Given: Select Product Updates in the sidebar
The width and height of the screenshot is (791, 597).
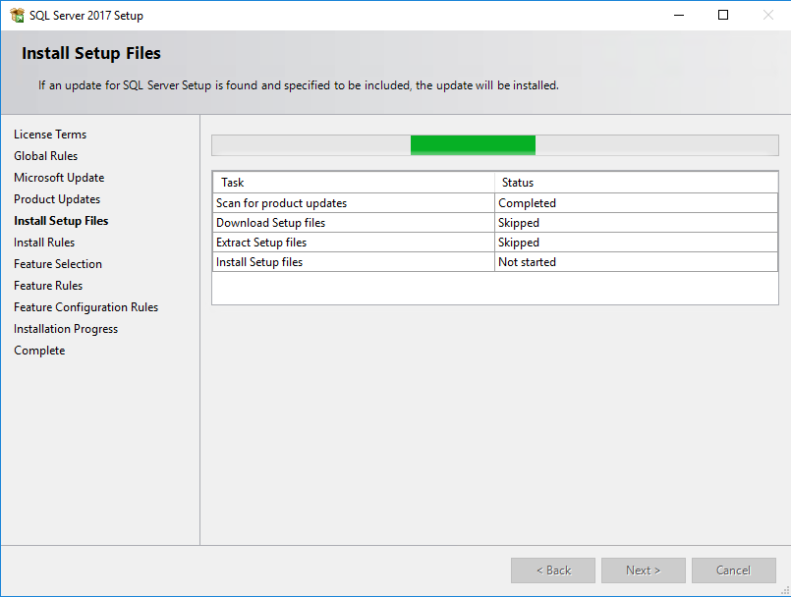Looking at the screenshot, I should 57,199.
